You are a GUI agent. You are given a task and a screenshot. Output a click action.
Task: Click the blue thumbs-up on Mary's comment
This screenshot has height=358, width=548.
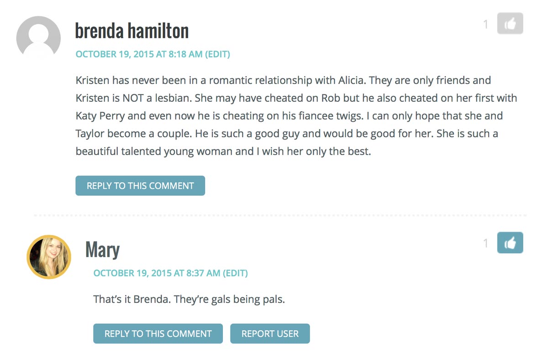click(510, 243)
